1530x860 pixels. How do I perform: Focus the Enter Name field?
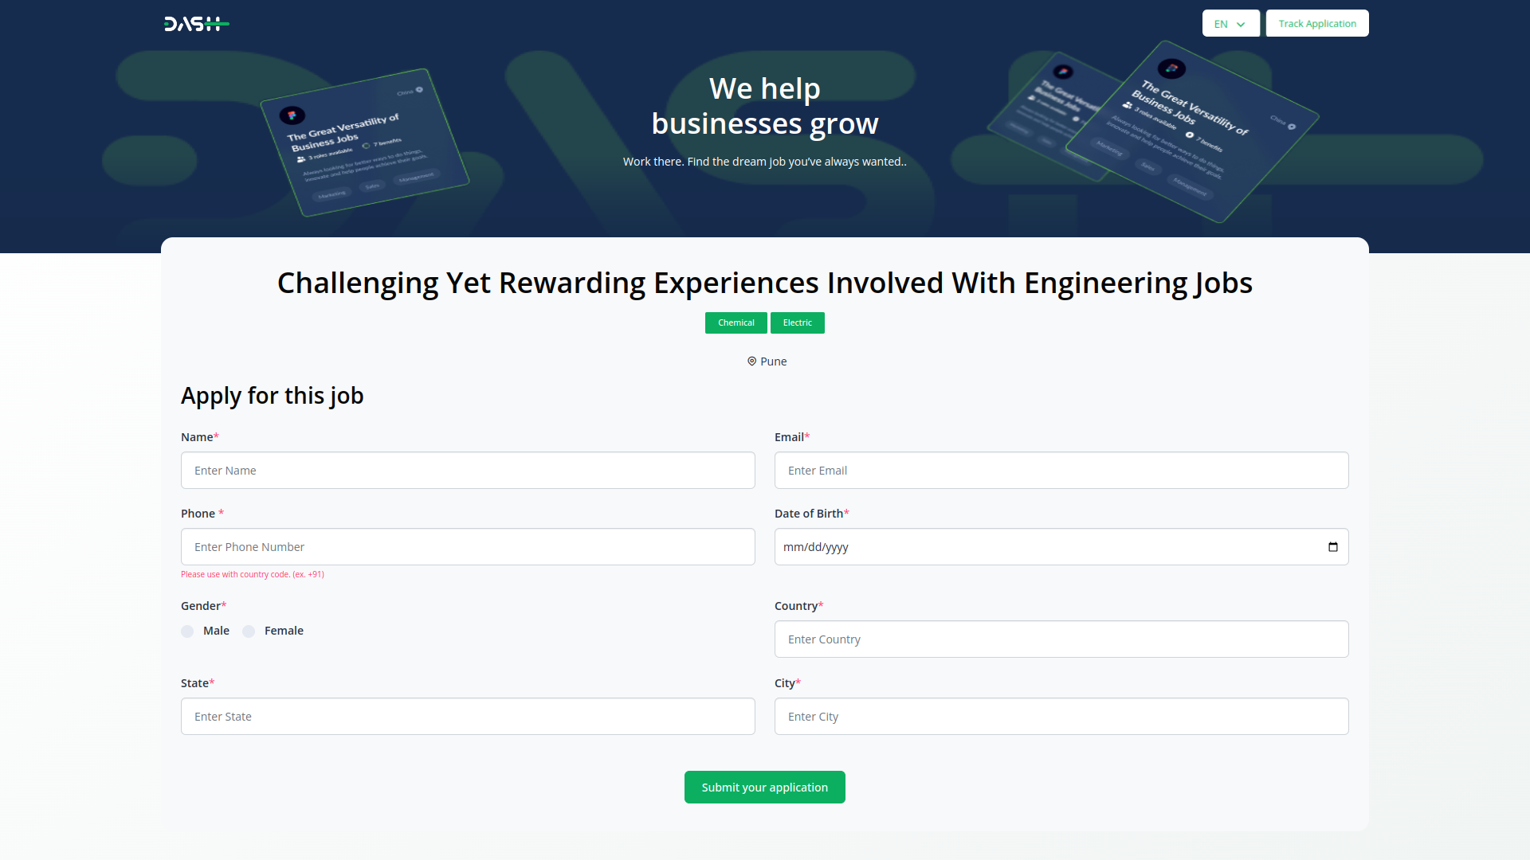click(x=468, y=471)
